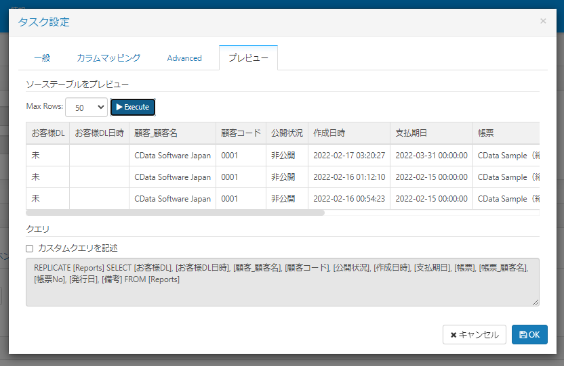Screen dimensions: 564x366
Task: Click the save icon on OK button
Action: point(523,335)
